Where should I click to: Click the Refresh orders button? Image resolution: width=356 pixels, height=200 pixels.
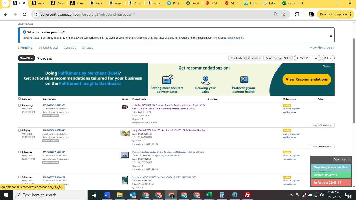[328, 58]
